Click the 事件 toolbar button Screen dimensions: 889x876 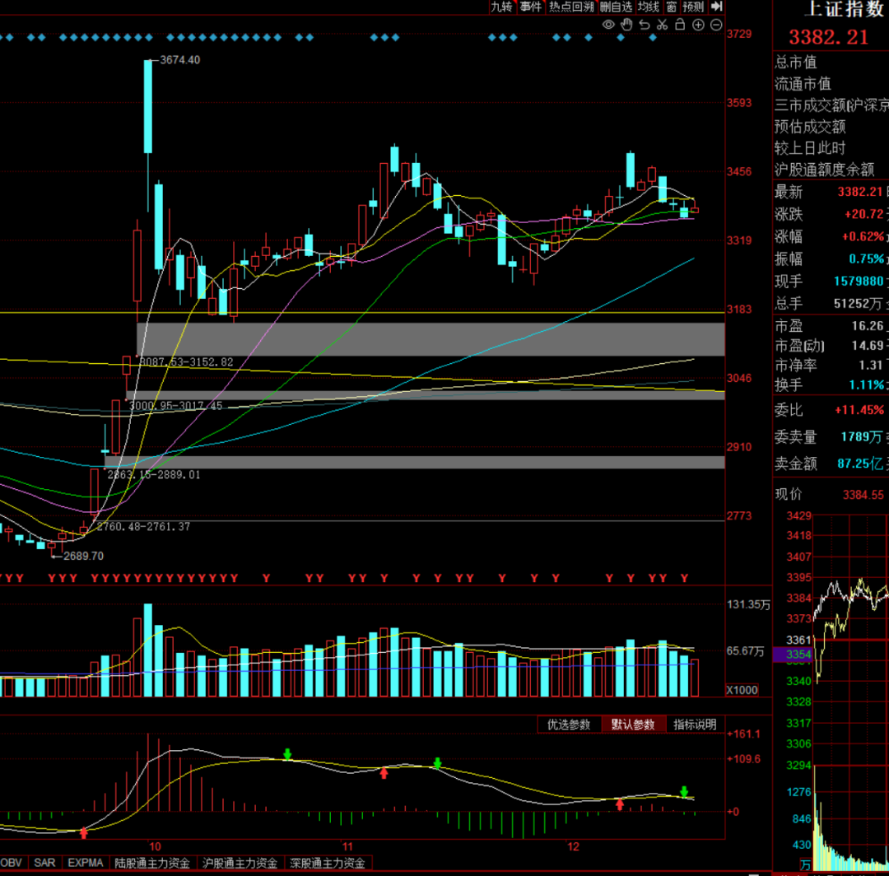tap(531, 7)
